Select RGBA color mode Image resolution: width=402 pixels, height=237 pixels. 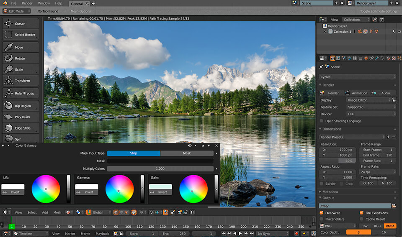pos(390,226)
